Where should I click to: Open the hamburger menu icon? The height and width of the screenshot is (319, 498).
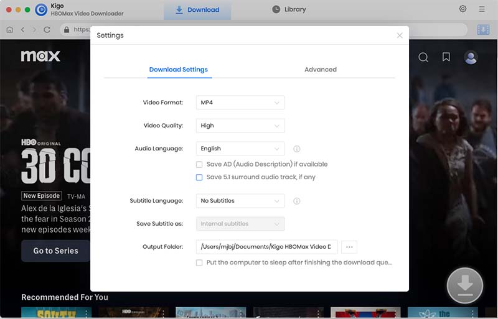click(x=482, y=9)
